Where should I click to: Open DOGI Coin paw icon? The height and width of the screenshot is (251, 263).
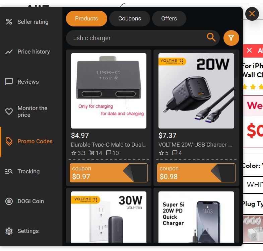click(x=9, y=201)
